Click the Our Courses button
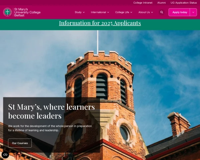 pos(20,143)
